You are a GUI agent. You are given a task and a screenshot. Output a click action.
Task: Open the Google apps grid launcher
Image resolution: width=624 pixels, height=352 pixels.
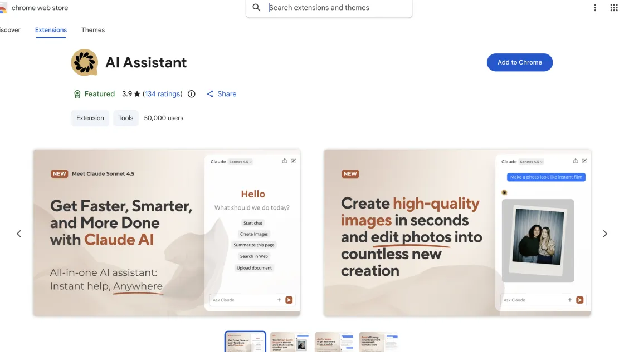615,7
